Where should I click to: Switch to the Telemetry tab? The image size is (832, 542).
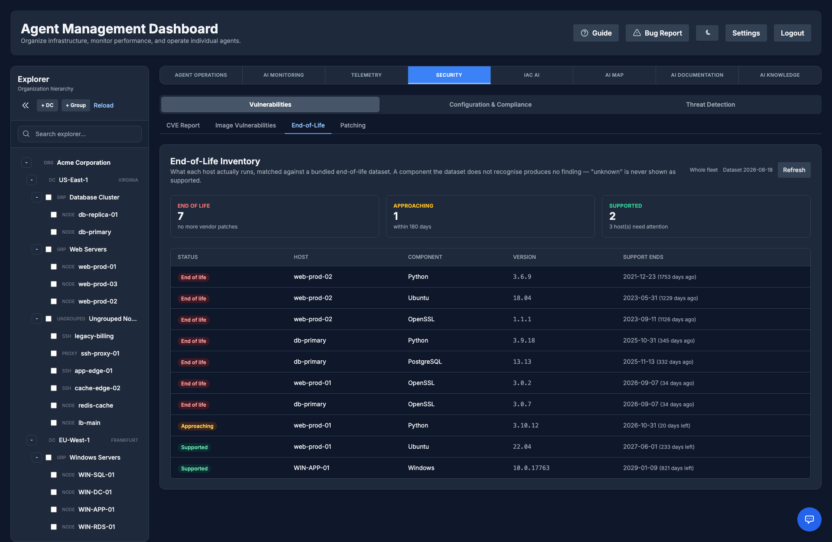coord(366,75)
